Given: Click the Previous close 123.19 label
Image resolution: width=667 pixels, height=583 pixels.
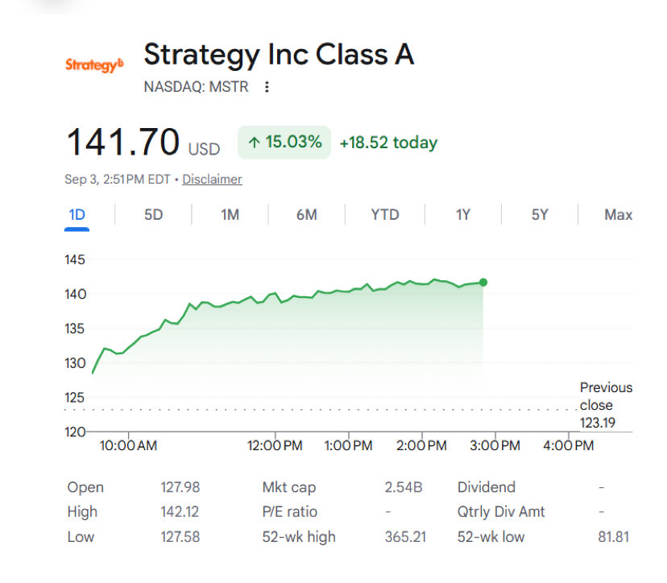Looking at the screenshot, I should coord(606,405).
